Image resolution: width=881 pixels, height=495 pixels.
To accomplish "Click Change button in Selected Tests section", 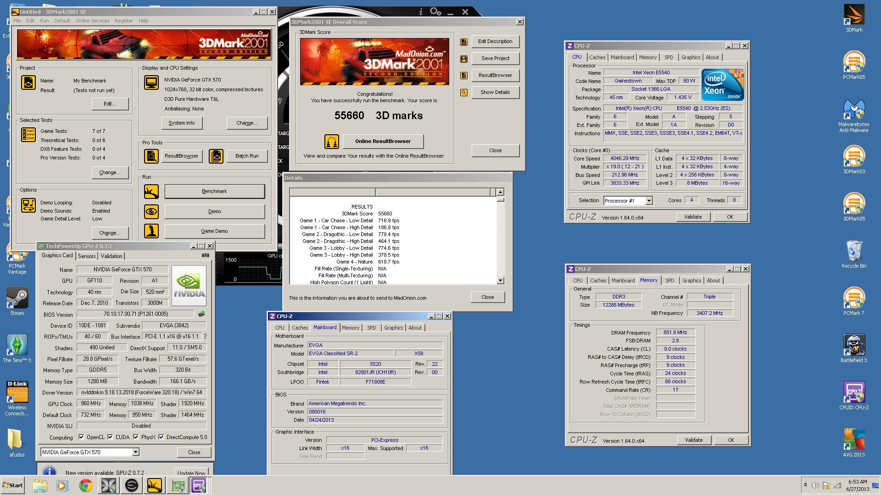I will 110,173.
